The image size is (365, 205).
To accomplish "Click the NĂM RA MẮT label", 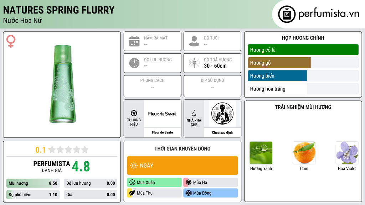I will point(156,38).
